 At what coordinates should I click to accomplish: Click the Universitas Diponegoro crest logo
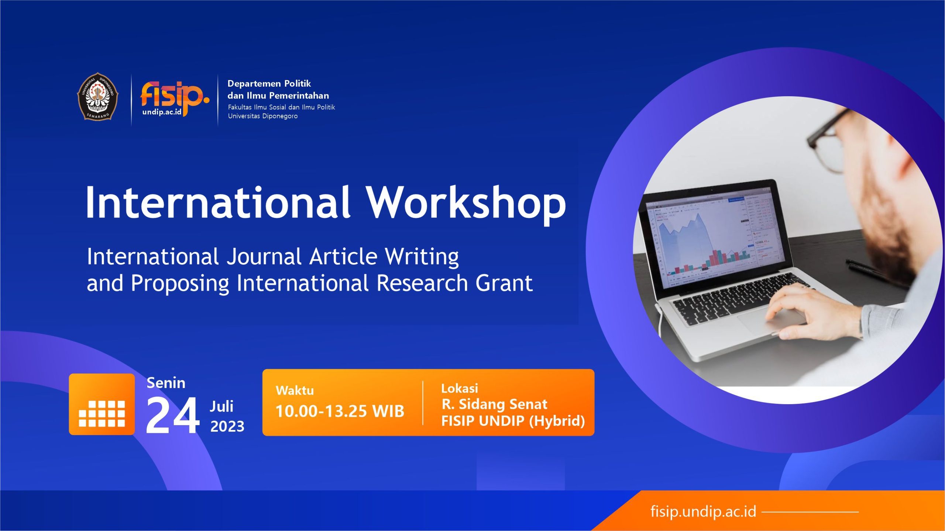[x=97, y=97]
